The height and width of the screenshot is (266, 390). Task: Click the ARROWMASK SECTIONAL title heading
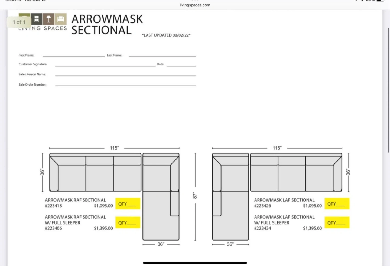107,25
